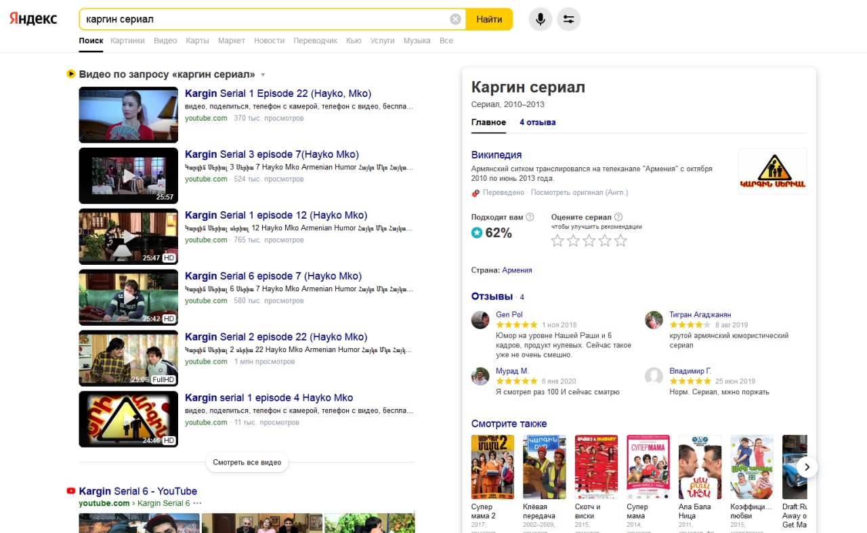Click the Найти search button

coord(489,19)
